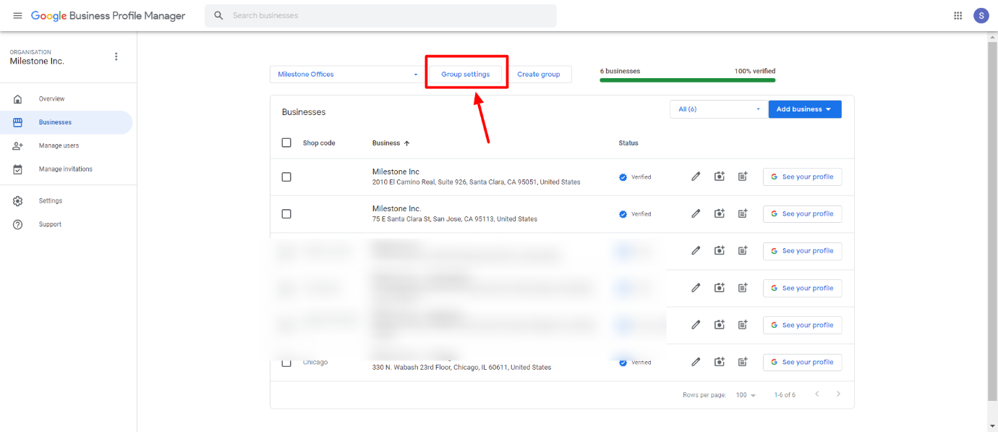
Task: Open the All (6) filter dropdown
Action: tap(718, 109)
